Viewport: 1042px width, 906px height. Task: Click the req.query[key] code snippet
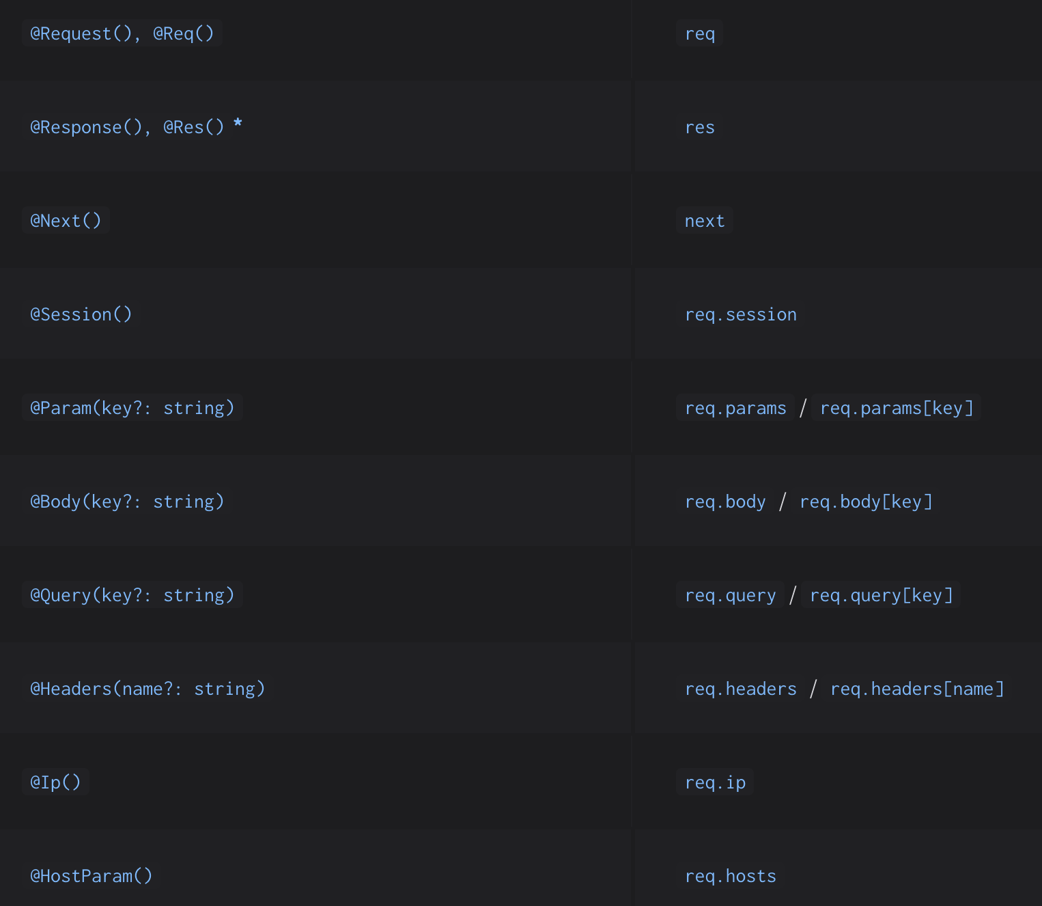click(881, 595)
